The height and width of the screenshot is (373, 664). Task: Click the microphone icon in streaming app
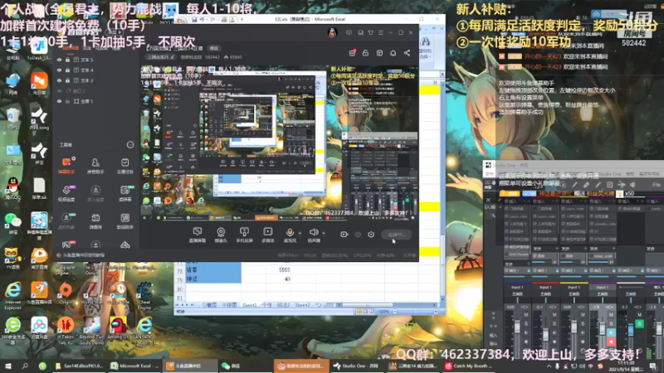(290, 235)
